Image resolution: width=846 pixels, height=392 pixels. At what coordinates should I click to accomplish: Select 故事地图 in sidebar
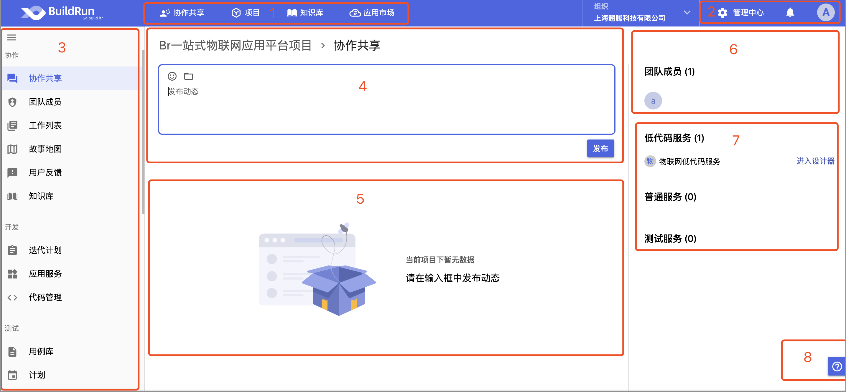pos(45,149)
